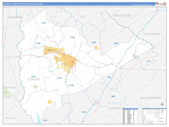Click the ZIP Code Business Reference Edition subtitle
The height and width of the screenshot is (127, 169).
pyautogui.click(x=141, y=5)
